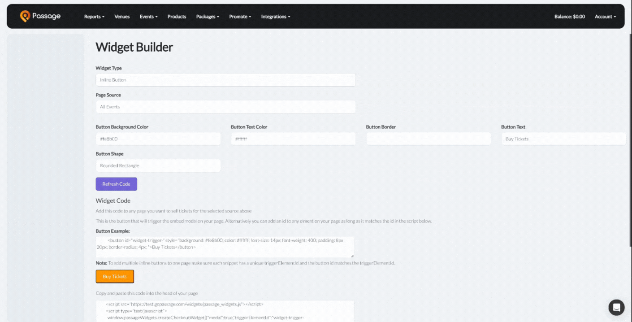Expand the Events menu
This screenshot has width=632, height=322.
[148, 17]
